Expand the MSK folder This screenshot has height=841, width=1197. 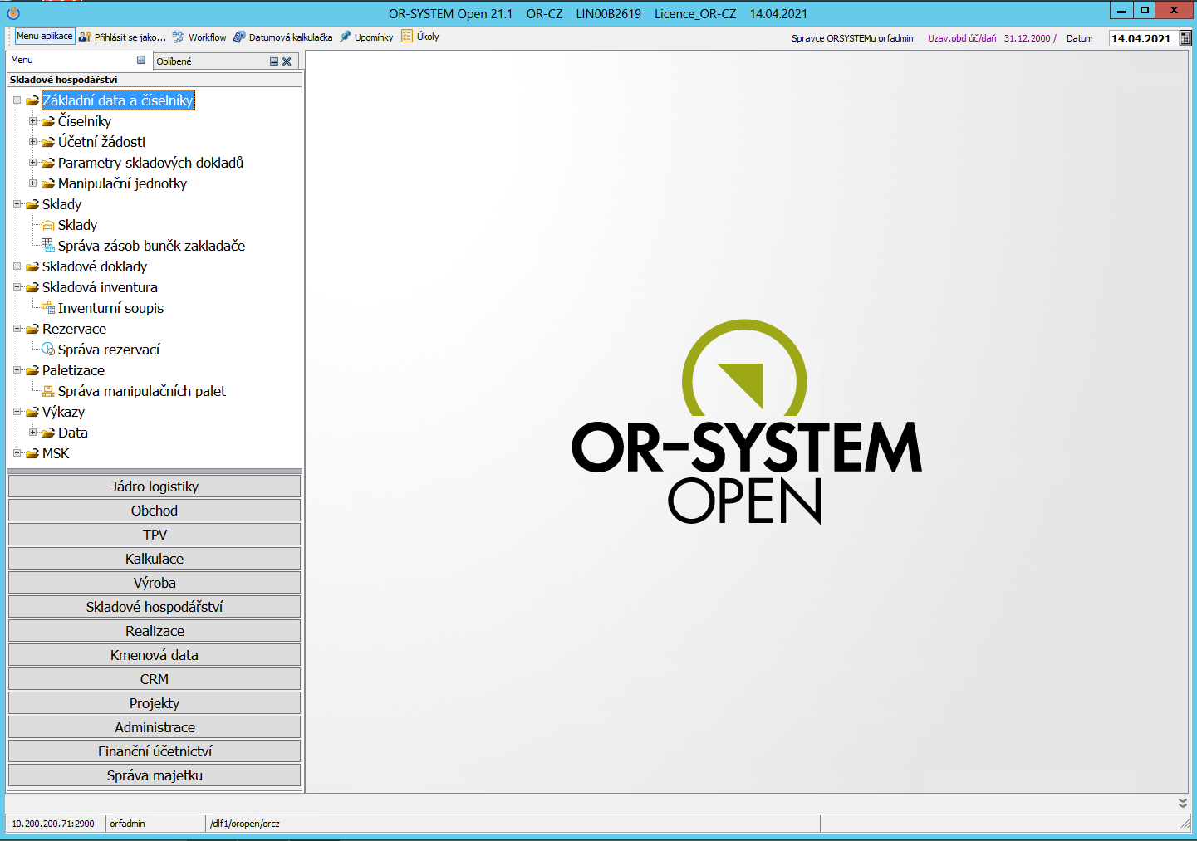tap(17, 453)
